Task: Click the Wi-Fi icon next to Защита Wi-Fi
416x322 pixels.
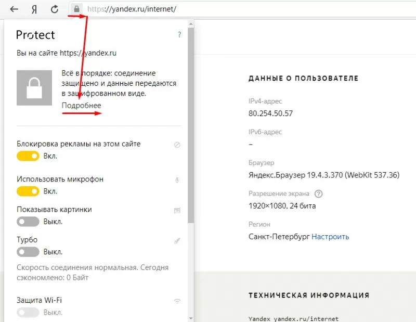Action: [x=177, y=301]
